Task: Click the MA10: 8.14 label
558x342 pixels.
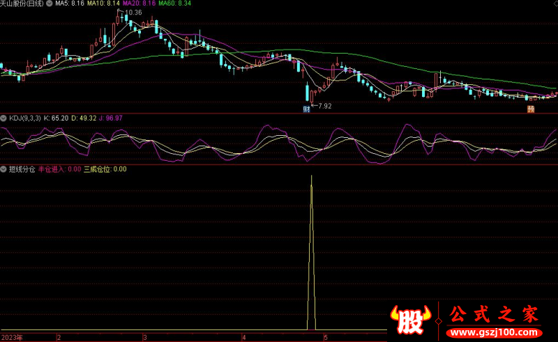Action: tap(103, 3)
